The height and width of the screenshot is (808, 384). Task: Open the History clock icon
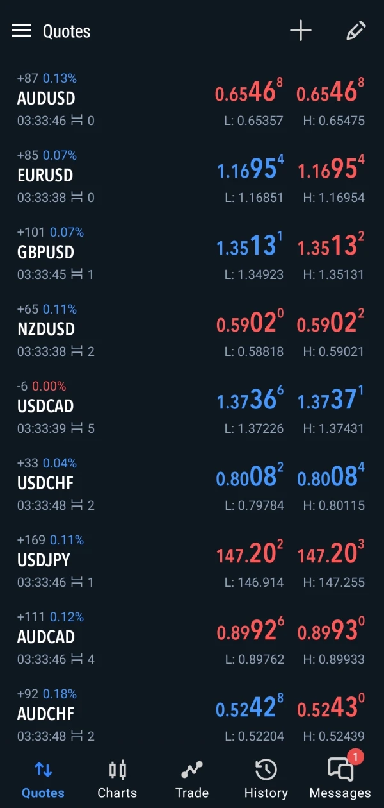266,770
